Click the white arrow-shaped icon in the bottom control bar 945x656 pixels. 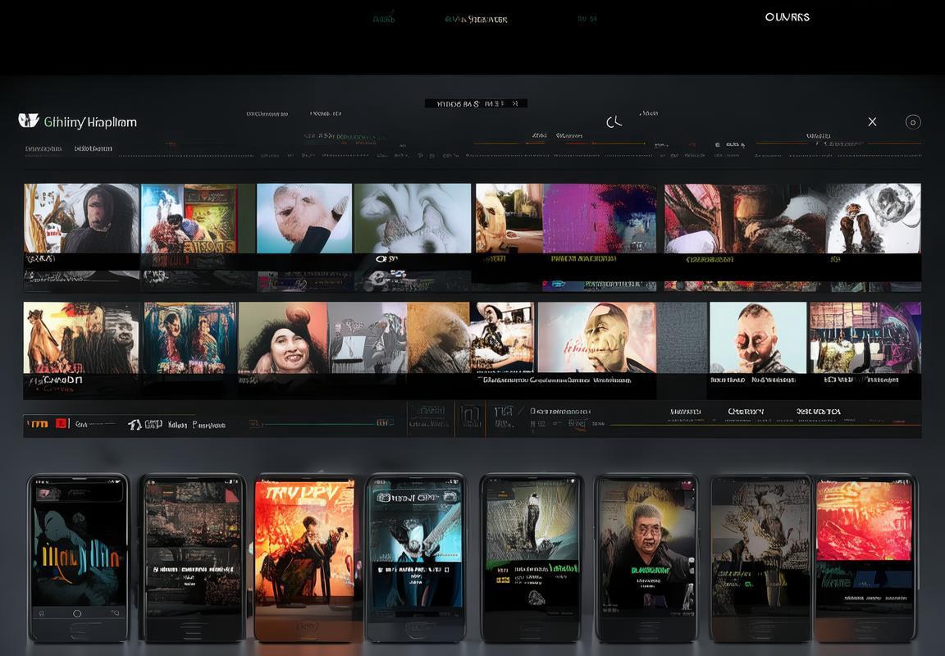[x=135, y=425]
